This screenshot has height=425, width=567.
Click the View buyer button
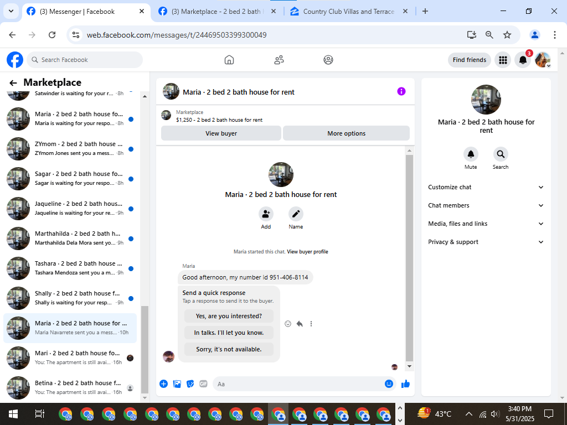pos(221,133)
